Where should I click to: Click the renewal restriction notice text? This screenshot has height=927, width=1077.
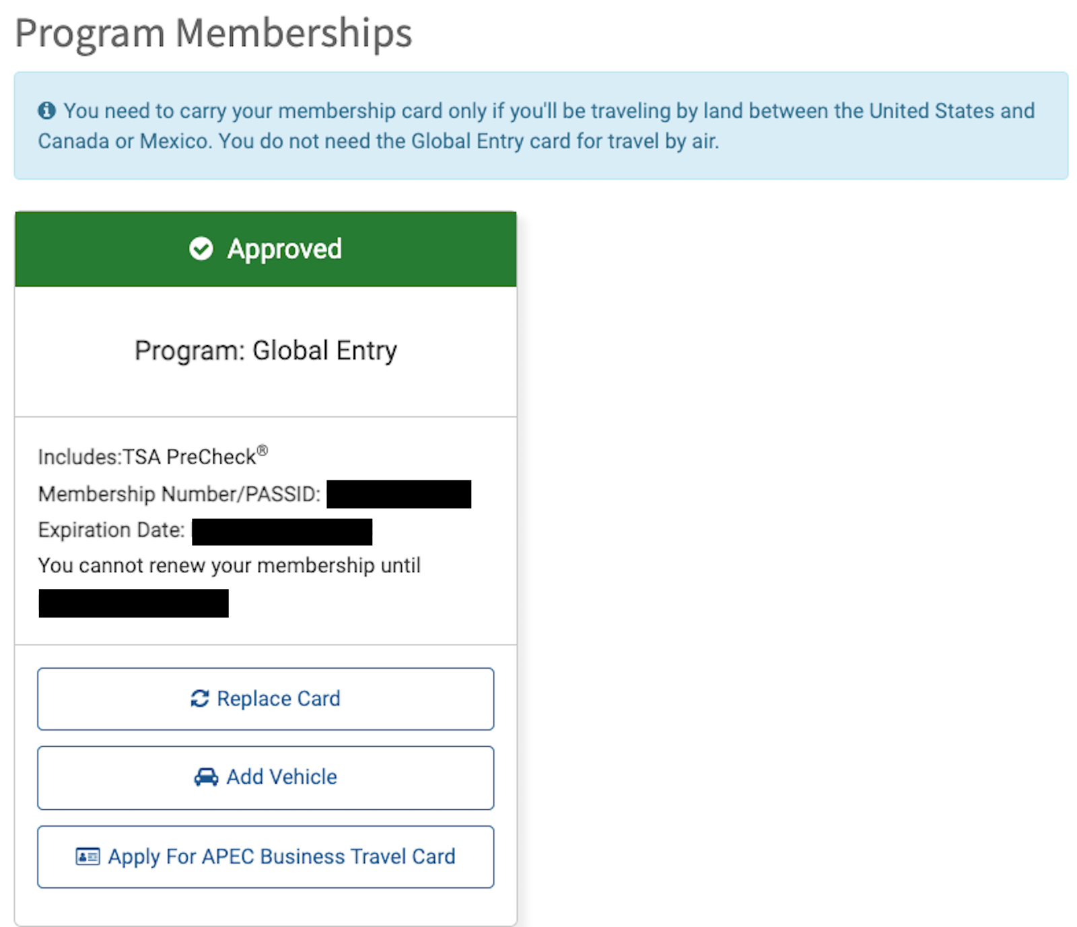229,565
